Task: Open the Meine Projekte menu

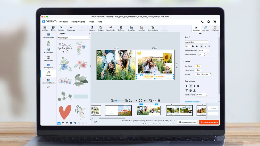Action: coord(78,22)
